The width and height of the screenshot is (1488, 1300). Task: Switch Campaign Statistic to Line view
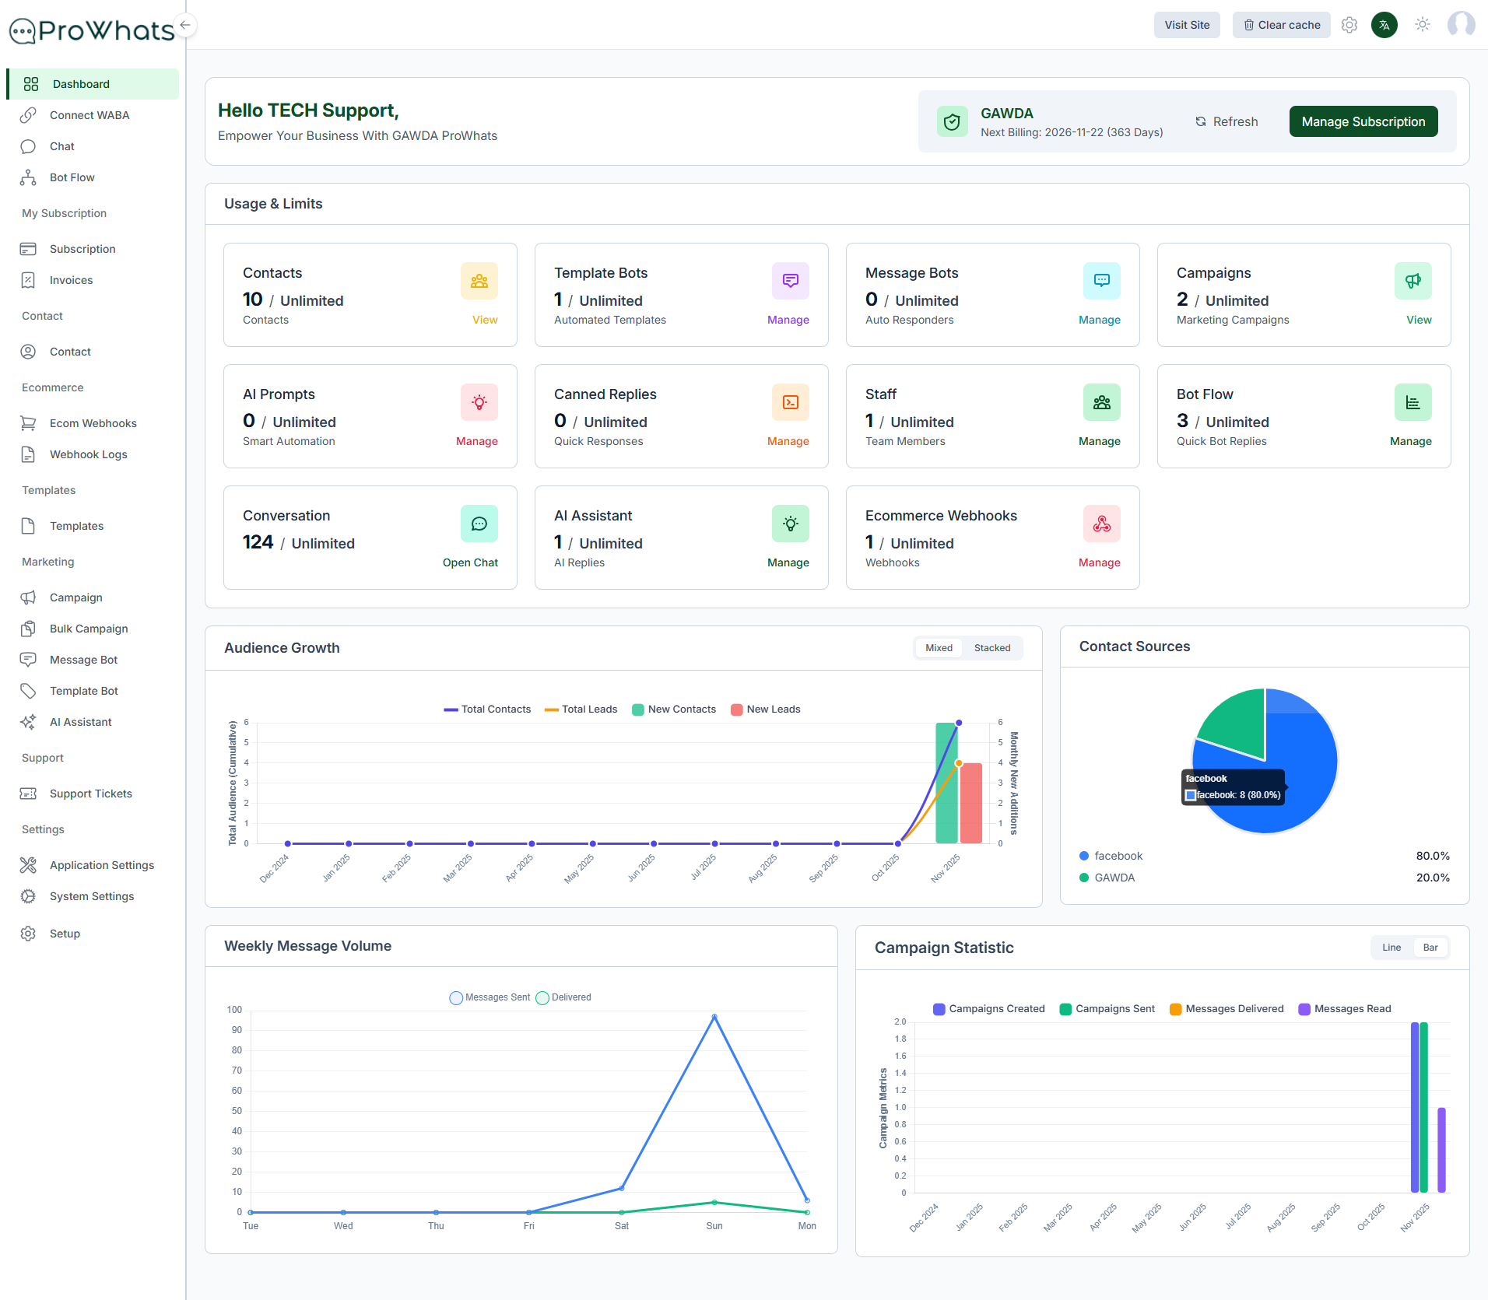[x=1391, y=948]
